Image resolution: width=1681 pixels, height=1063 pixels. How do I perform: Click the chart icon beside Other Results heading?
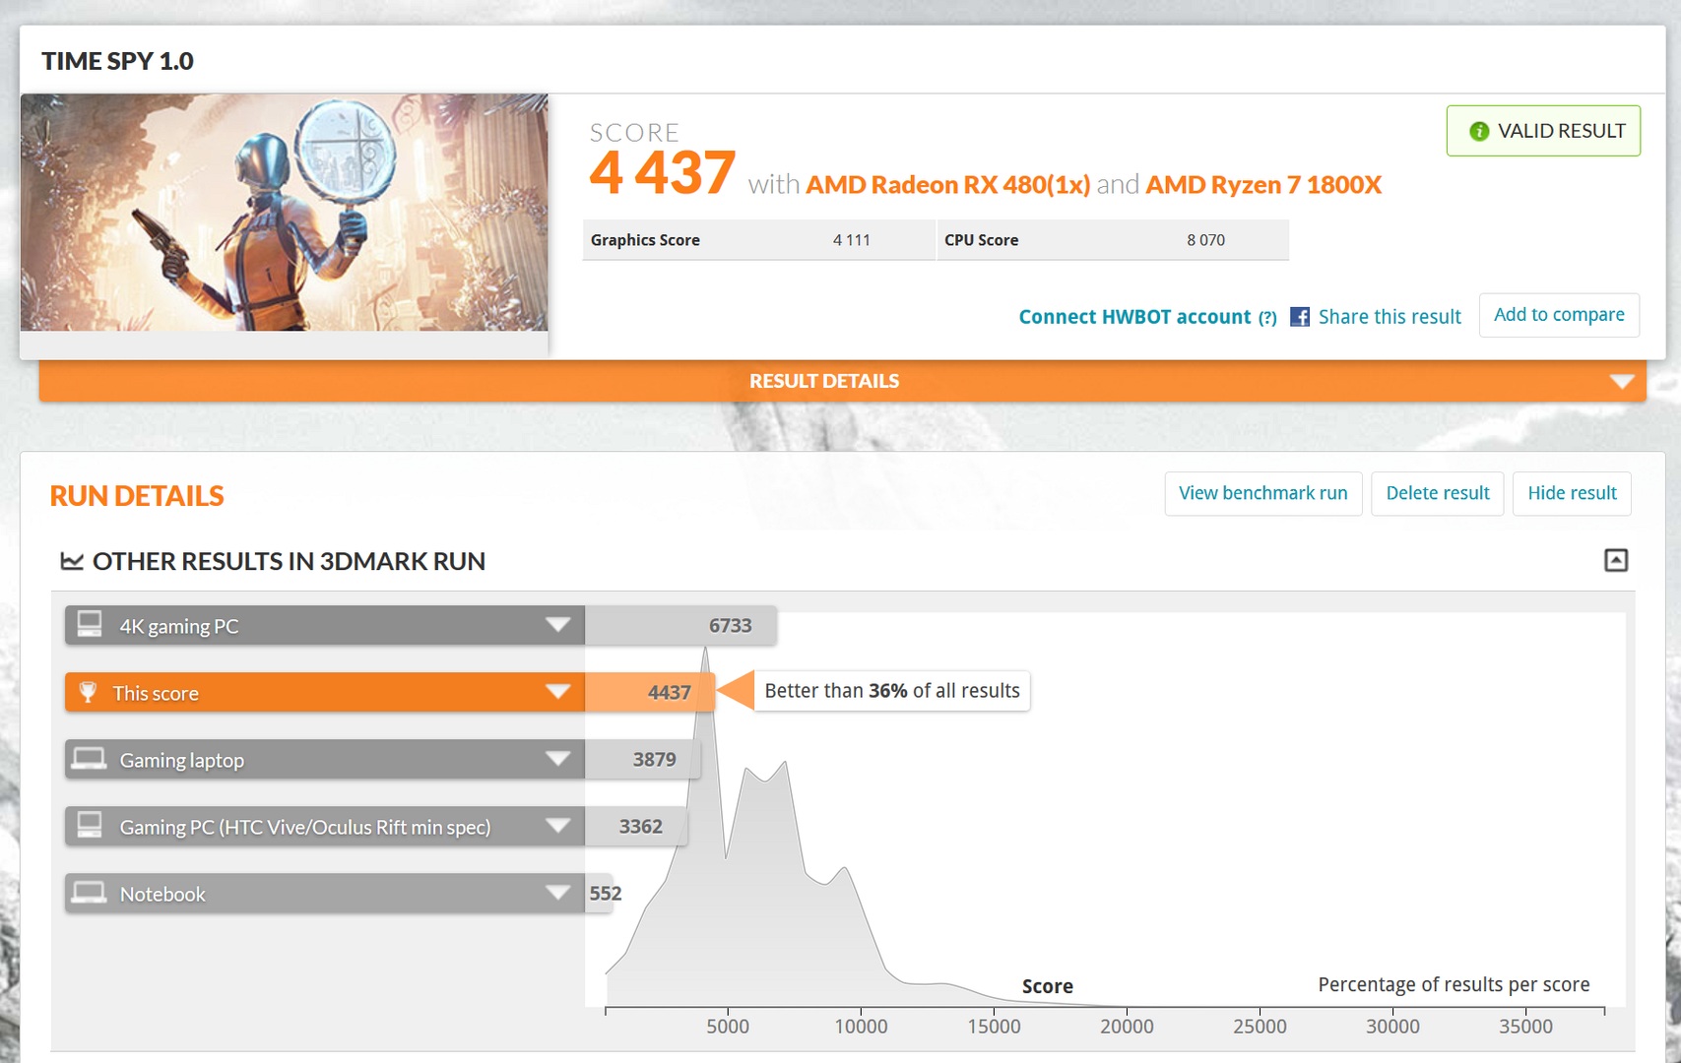(x=72, y=561)
